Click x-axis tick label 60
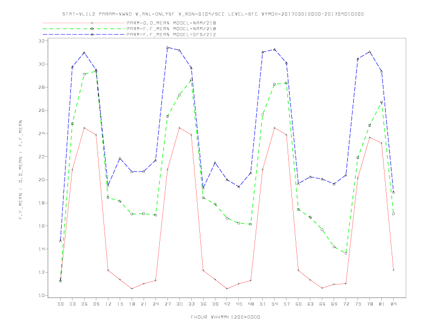Image resolution: width=429 pixels, height=331 pixels. click(x=298, y=304)
